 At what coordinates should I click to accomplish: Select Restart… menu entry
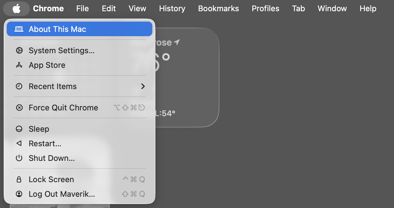click(80, 144)
